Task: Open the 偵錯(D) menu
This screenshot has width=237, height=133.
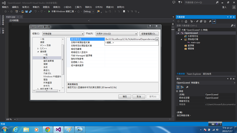Action: pyautogui.click(x=56, y=7)
